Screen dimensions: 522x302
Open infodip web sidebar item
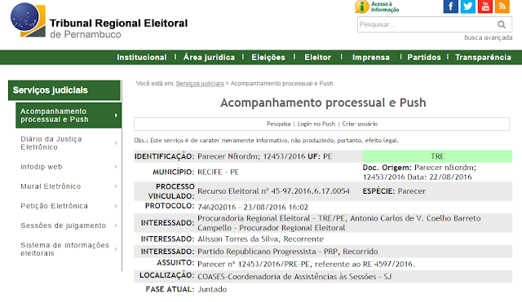(x=42, y=167)
